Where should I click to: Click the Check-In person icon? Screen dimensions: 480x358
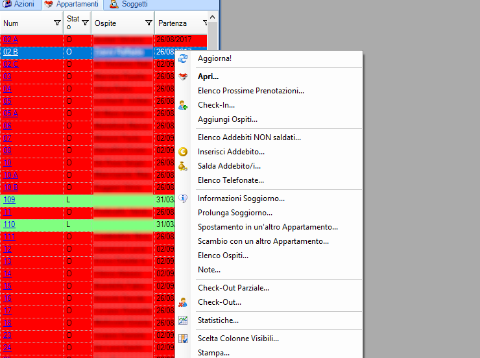point(183,105)
